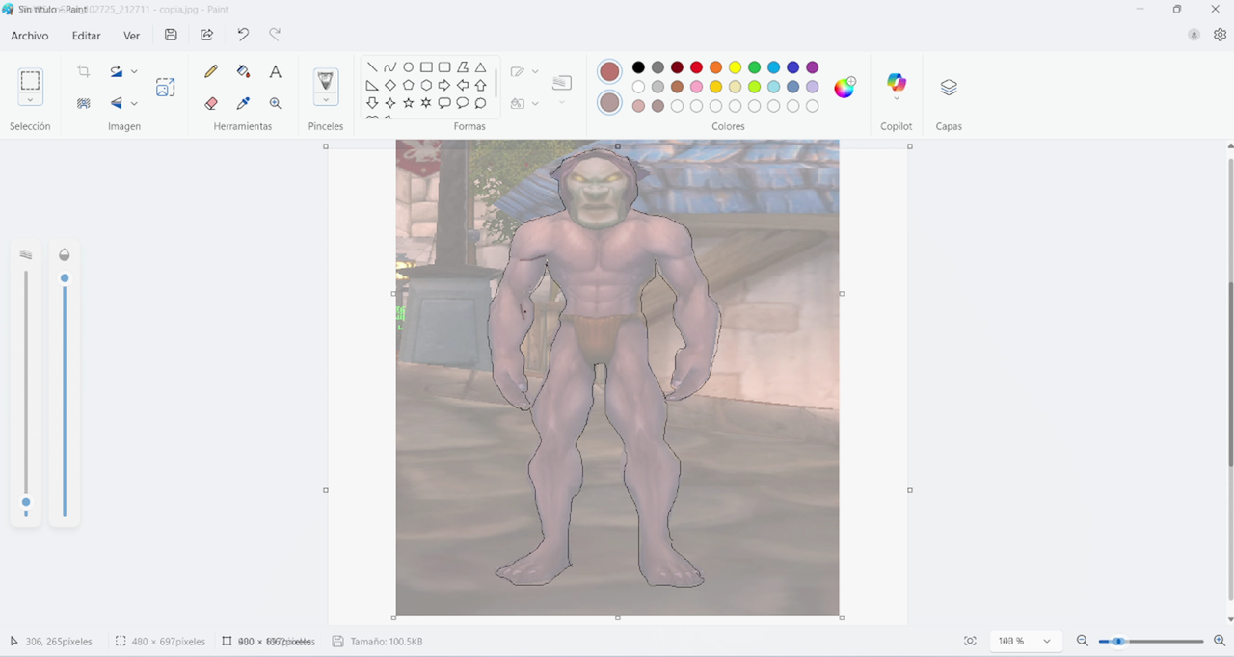Click the Copilot account icon in title bar
This screenshot has height=657, width=1234.
coord(1194,35)
